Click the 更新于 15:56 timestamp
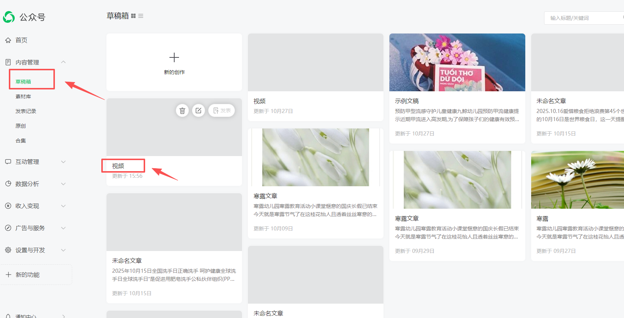The width and height of the screenshot is (624, 318). (x=127, y=176)
